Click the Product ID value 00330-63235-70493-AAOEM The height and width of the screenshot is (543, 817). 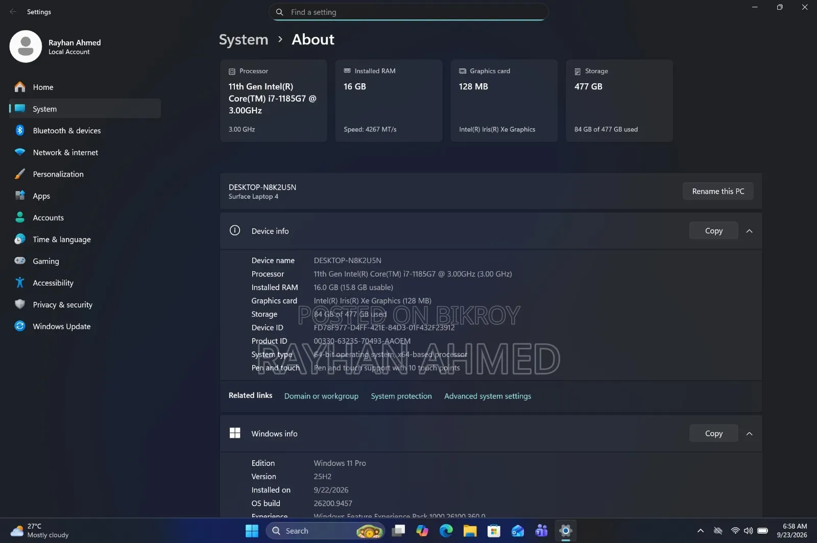pos(362,341)
